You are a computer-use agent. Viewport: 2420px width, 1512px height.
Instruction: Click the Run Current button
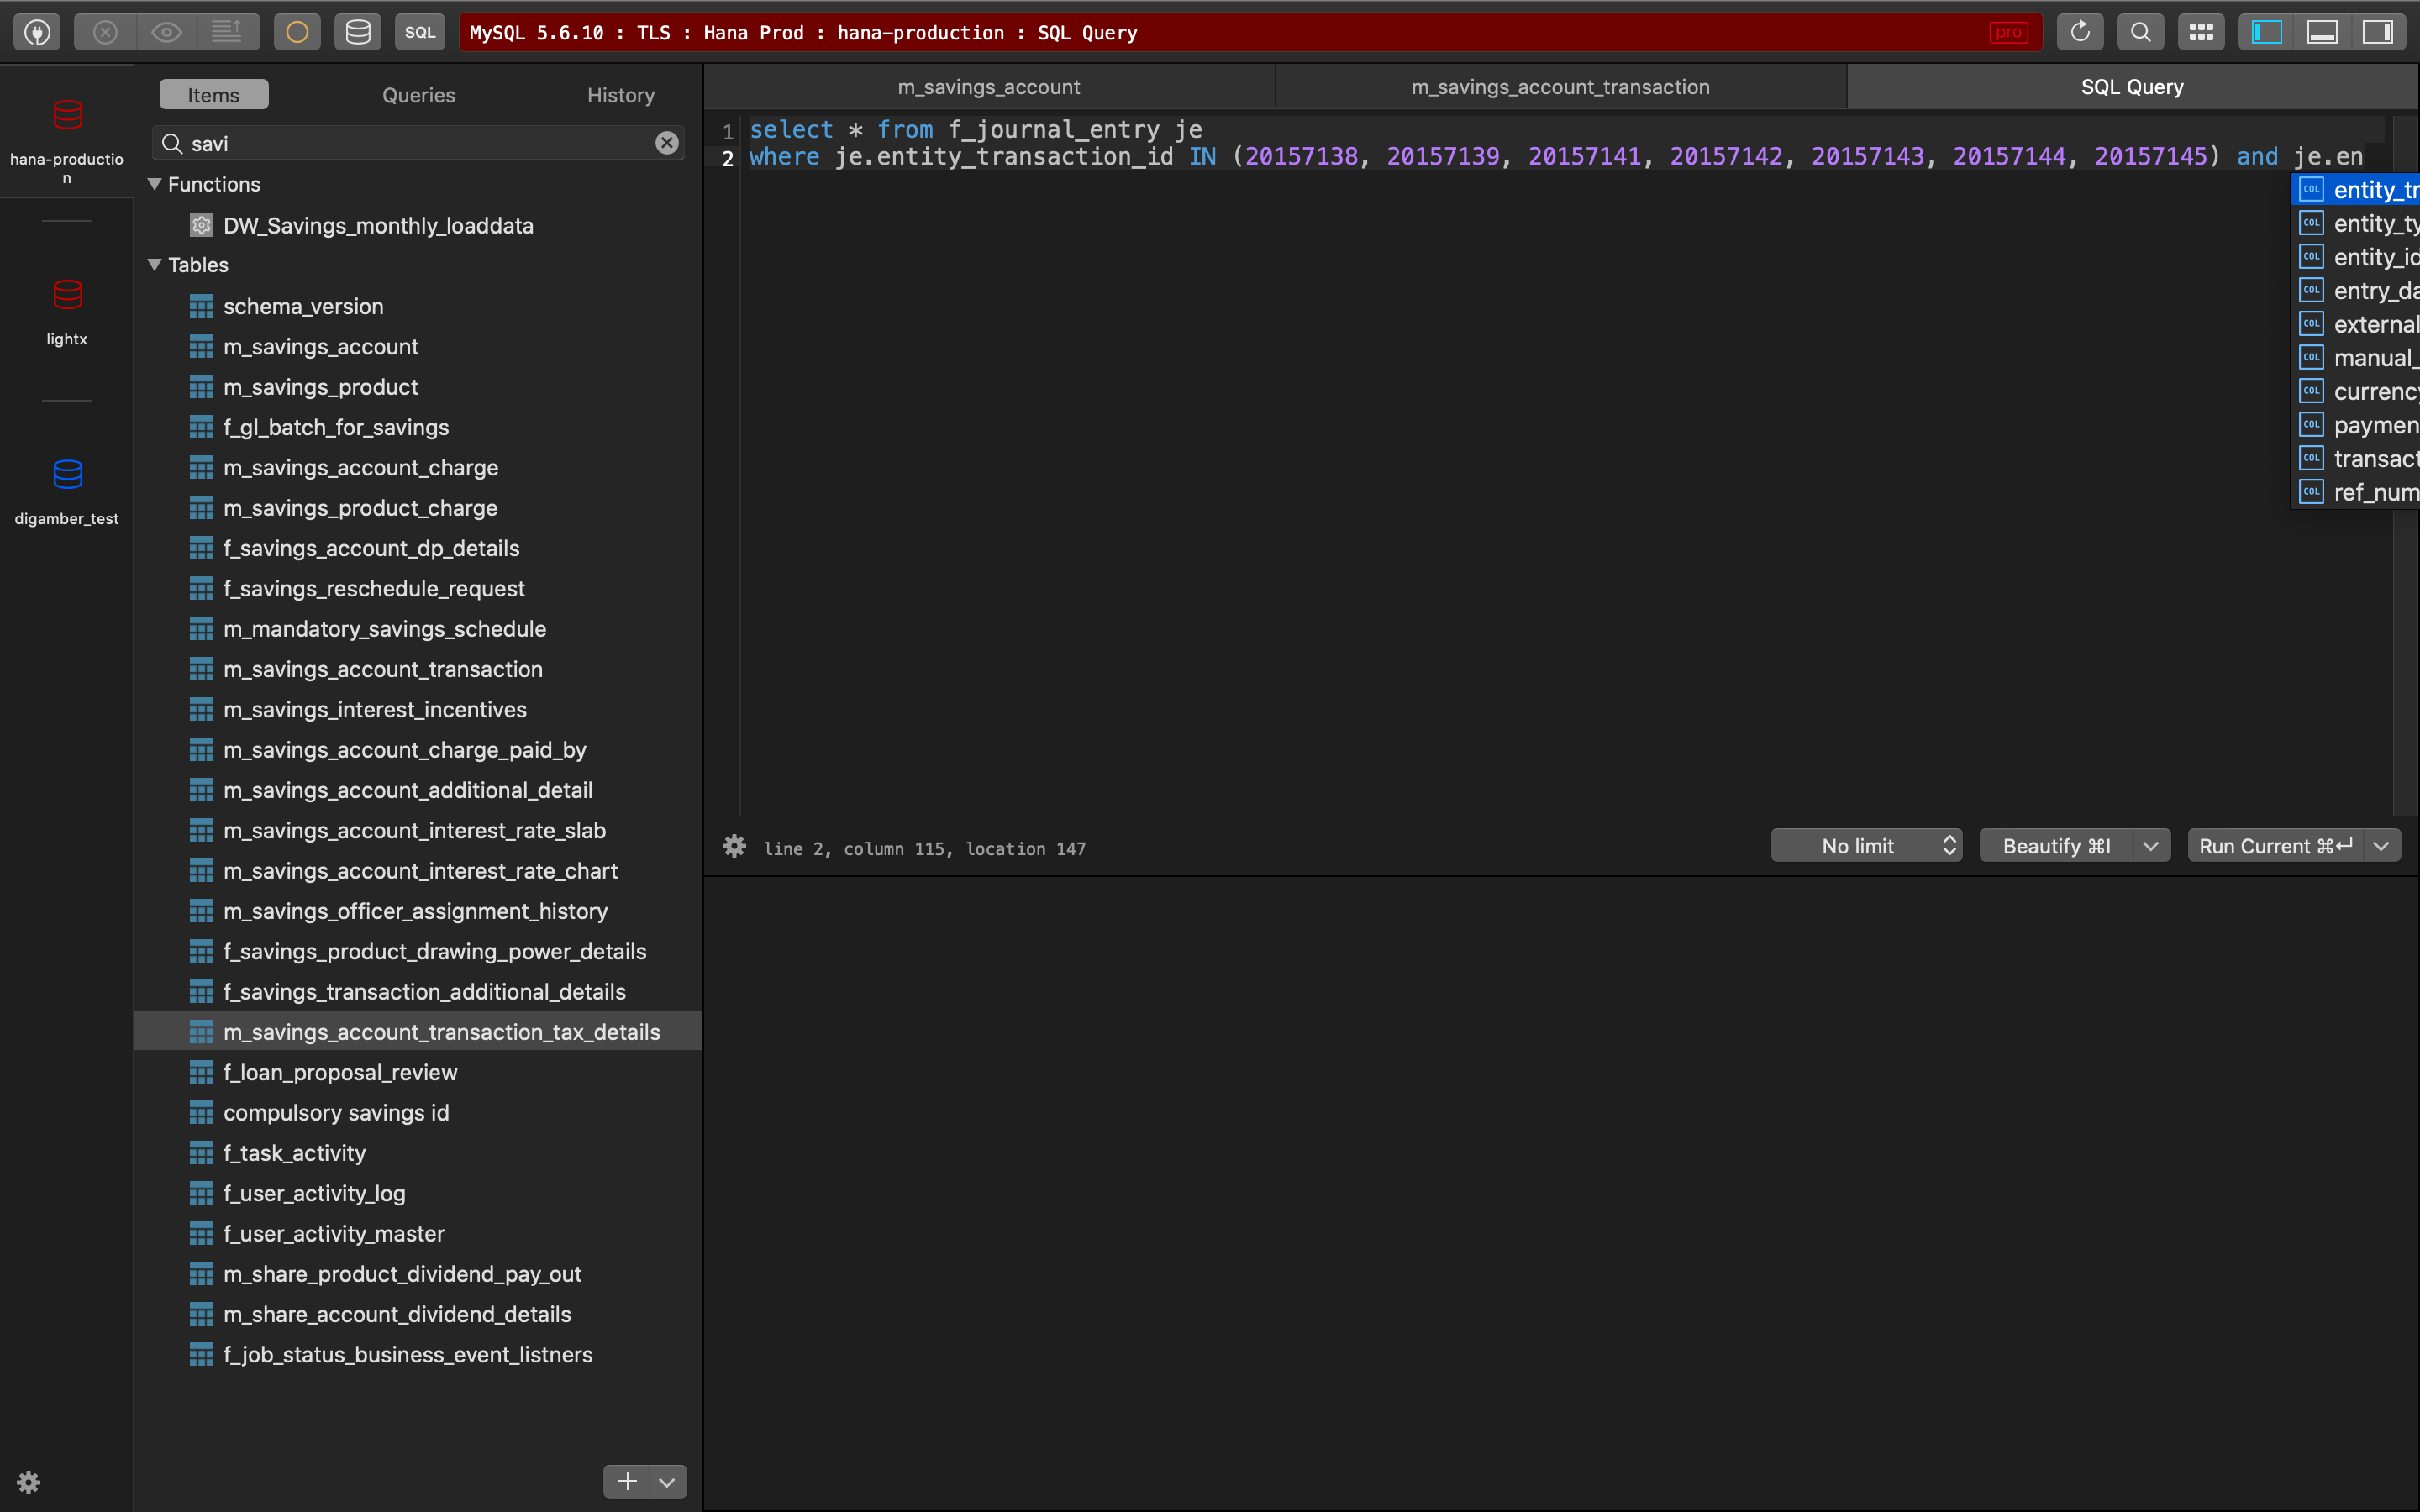2277,845
